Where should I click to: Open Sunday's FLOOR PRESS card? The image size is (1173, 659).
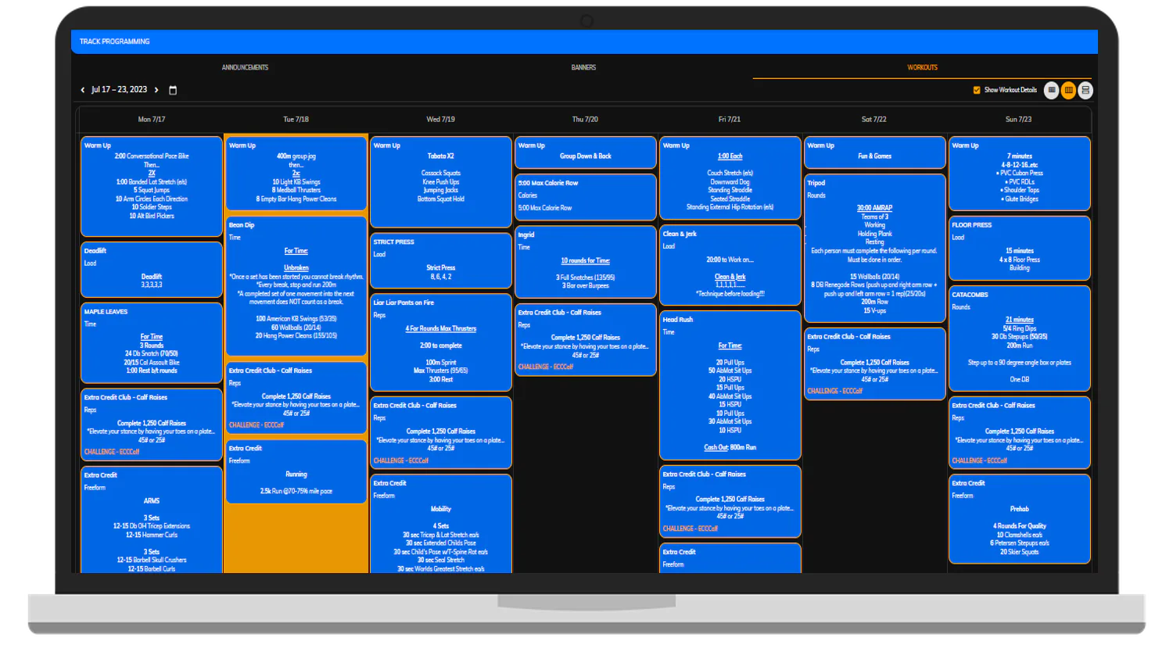coord(1020,248)
